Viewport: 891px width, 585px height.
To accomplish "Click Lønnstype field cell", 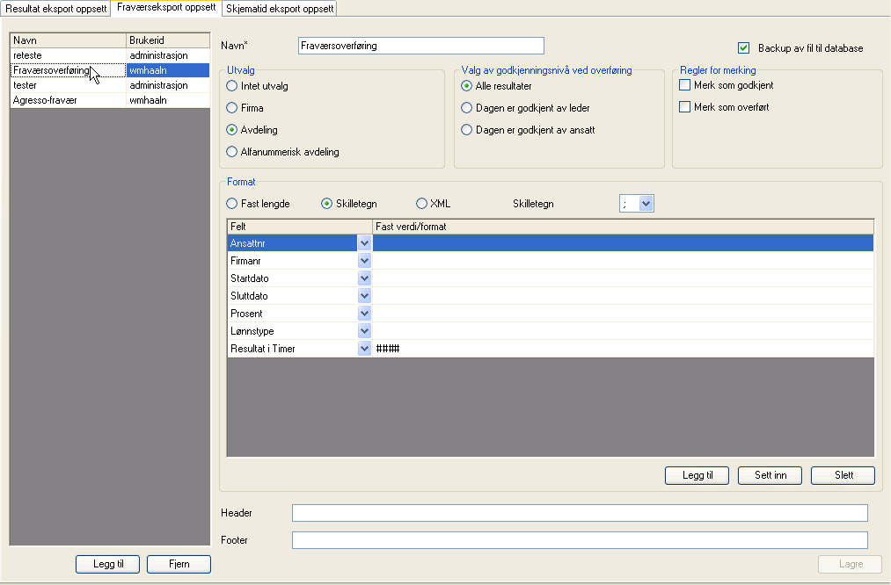I will click(293, 331).
